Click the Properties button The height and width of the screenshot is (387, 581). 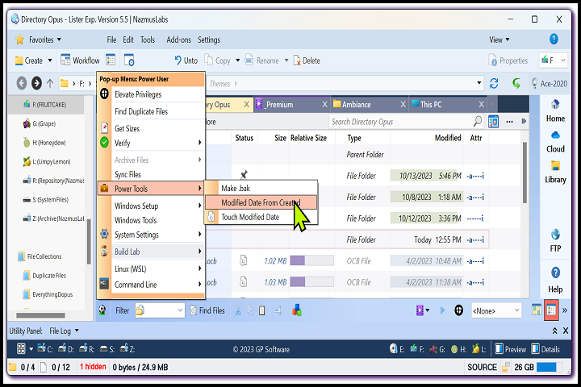click(x=508, y=60)
